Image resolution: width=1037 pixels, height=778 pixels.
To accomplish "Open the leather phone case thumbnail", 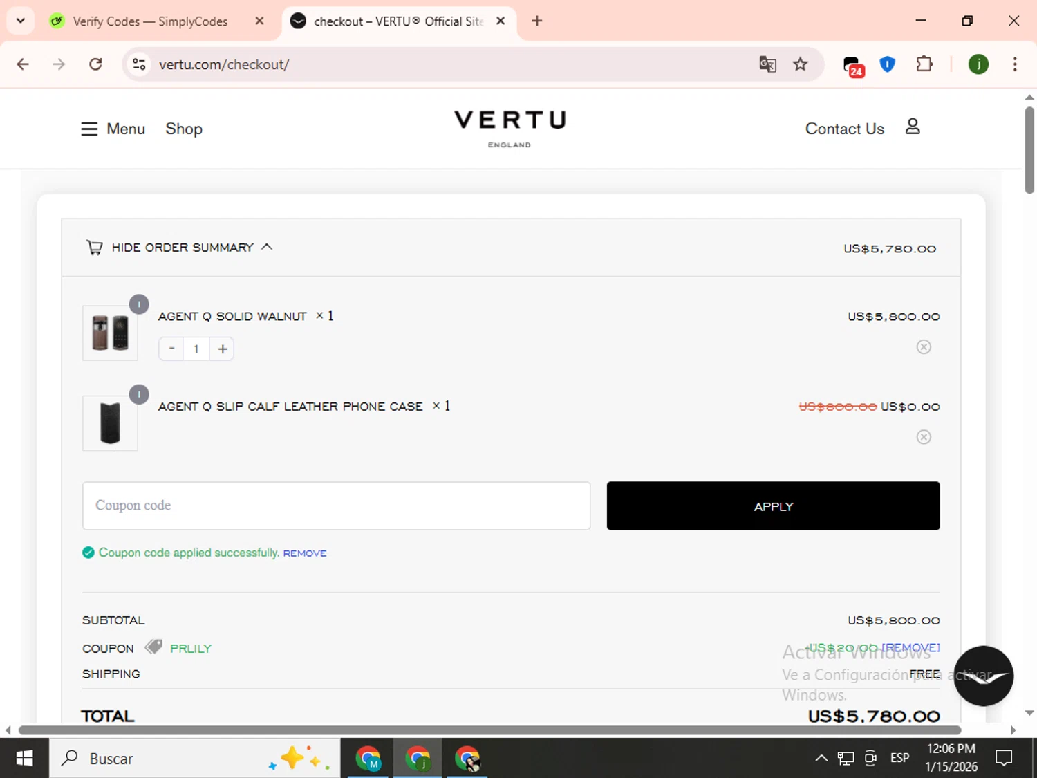I will pyautogui.click(x=110, y=423).
